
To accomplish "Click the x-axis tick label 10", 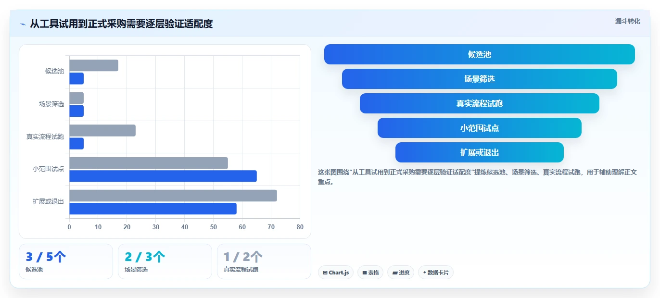I will pos(98,227).
